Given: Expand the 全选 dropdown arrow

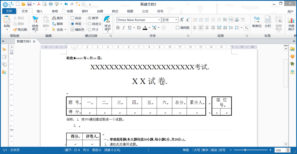Looking at the screenshot, I should [x=66, y=30].
